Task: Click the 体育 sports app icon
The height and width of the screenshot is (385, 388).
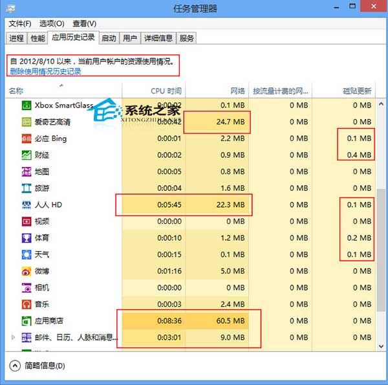Action: pyautogui.click(x=27, y=238)
